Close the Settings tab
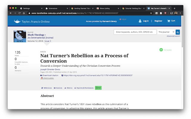This screenshot has width=191, height=119. pos(42,8)
